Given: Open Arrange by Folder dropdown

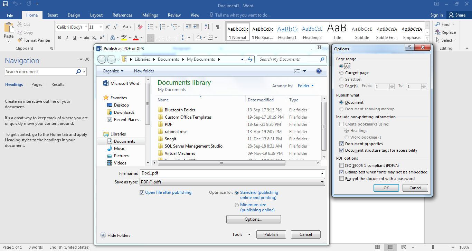Looking at the screenshot, I should point(306,86).
